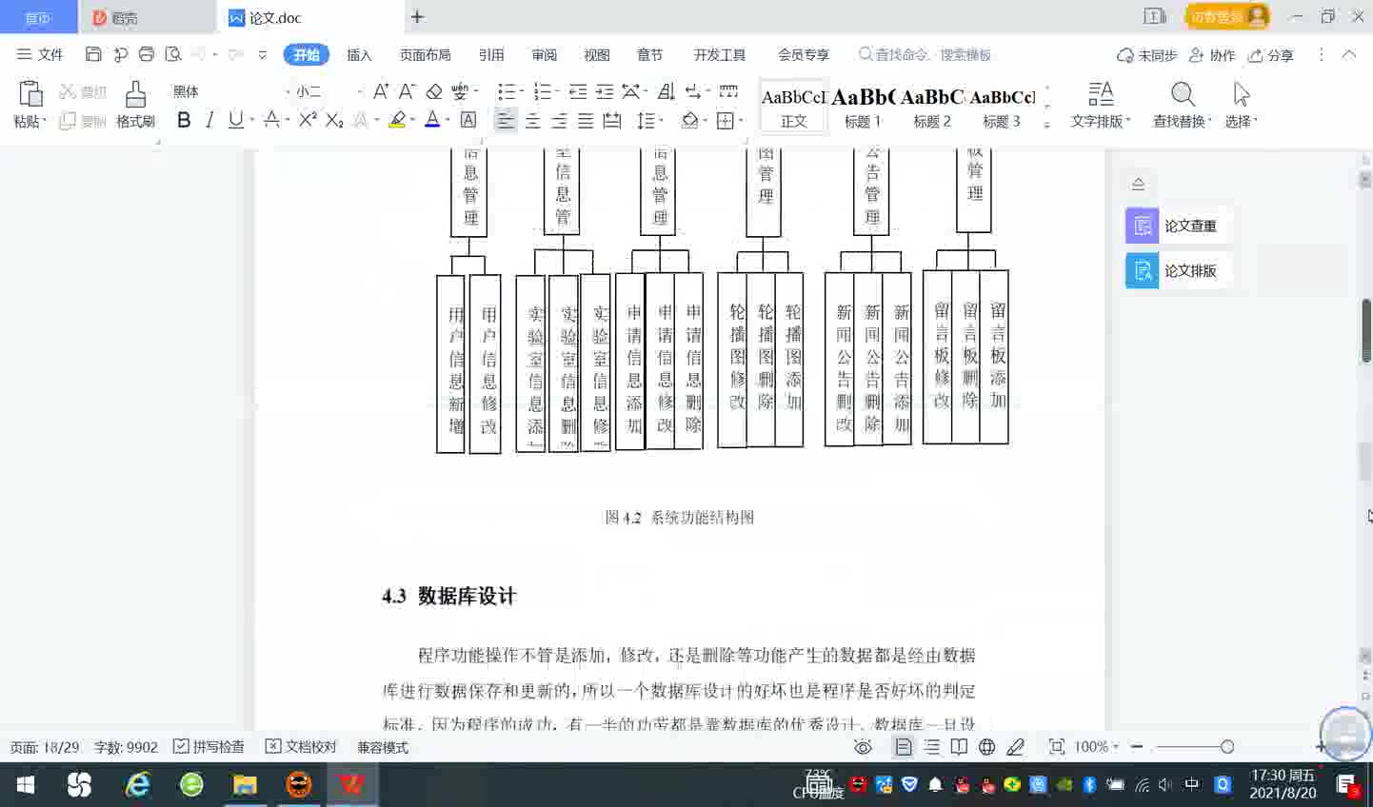Click the 分享 share button
The width and height of the screenshot is (1373, 807).
tap(1270, 55)
